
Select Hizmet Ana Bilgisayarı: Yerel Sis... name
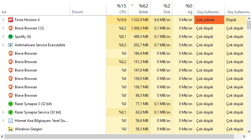[x=41, y=121]
